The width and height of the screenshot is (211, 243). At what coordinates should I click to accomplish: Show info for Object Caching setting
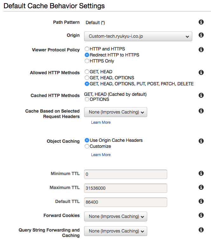tap(201, 141)
